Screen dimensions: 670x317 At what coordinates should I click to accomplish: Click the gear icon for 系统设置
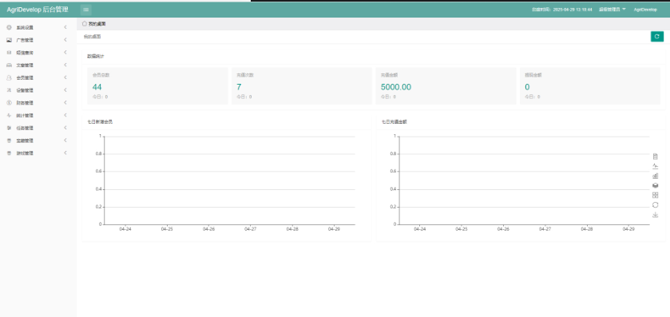tap(10, 27)
